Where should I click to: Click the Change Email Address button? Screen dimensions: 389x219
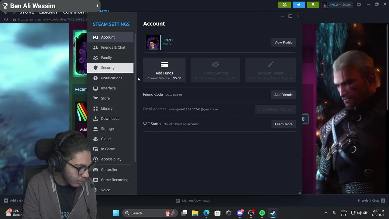[275, 109]
